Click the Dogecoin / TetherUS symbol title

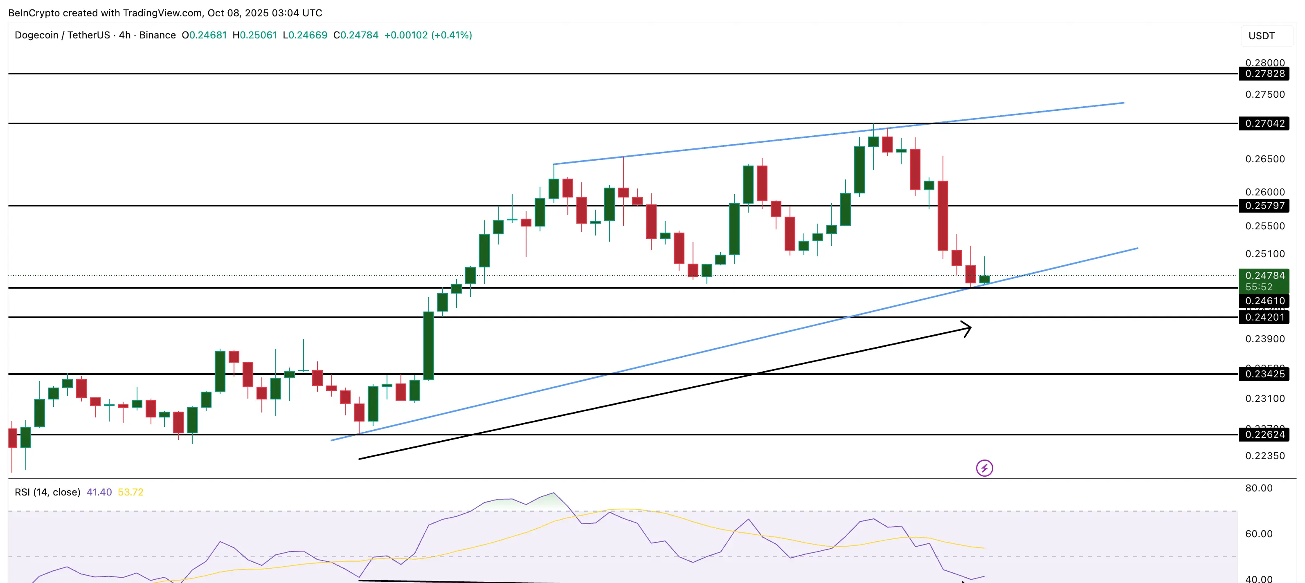62,35
